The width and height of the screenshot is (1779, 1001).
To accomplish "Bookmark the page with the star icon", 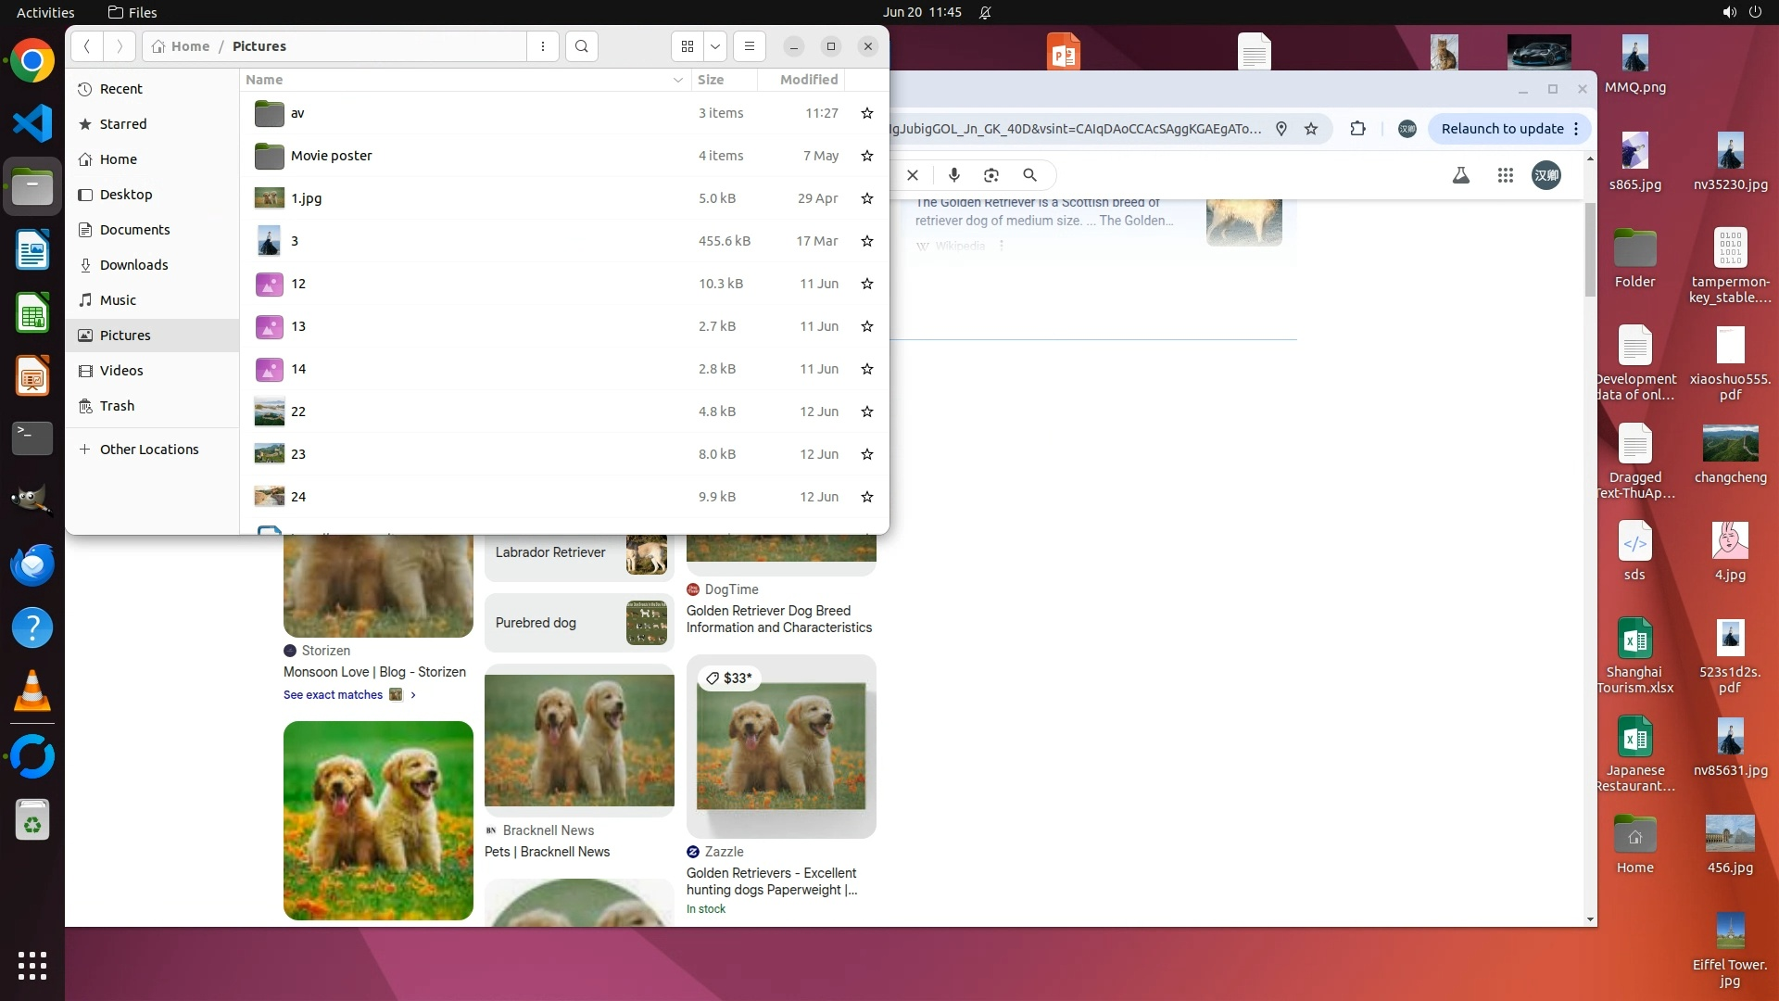I will tap(1310, 129).
